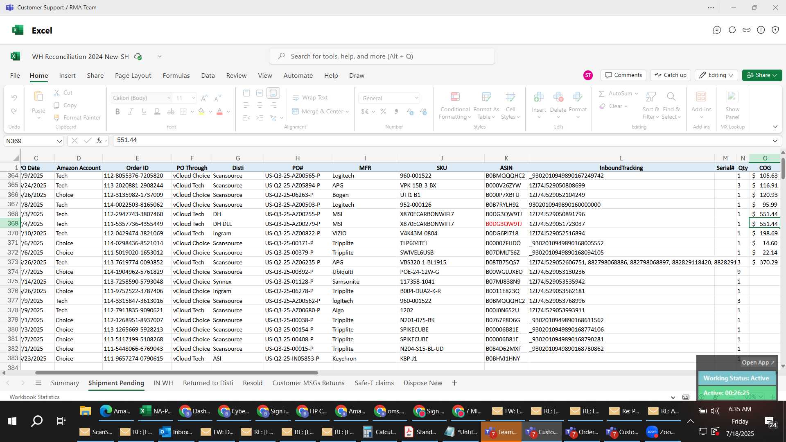The width and height of the screenshot is (786, 442).
Task: Click the Undo arrow icon
Action: pos(14,97)
